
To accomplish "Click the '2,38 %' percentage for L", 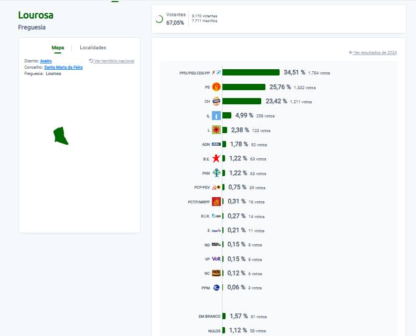I will coord(240,130).
